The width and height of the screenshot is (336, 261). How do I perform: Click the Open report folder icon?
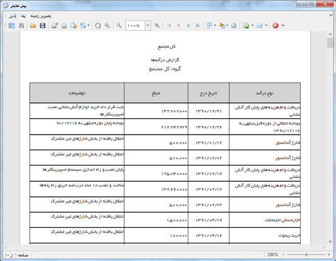pyautogui.click(x=33, y=26)
